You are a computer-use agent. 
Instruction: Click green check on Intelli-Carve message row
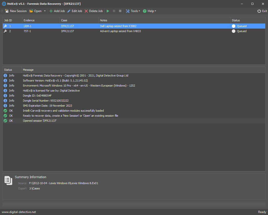point(5,111)
